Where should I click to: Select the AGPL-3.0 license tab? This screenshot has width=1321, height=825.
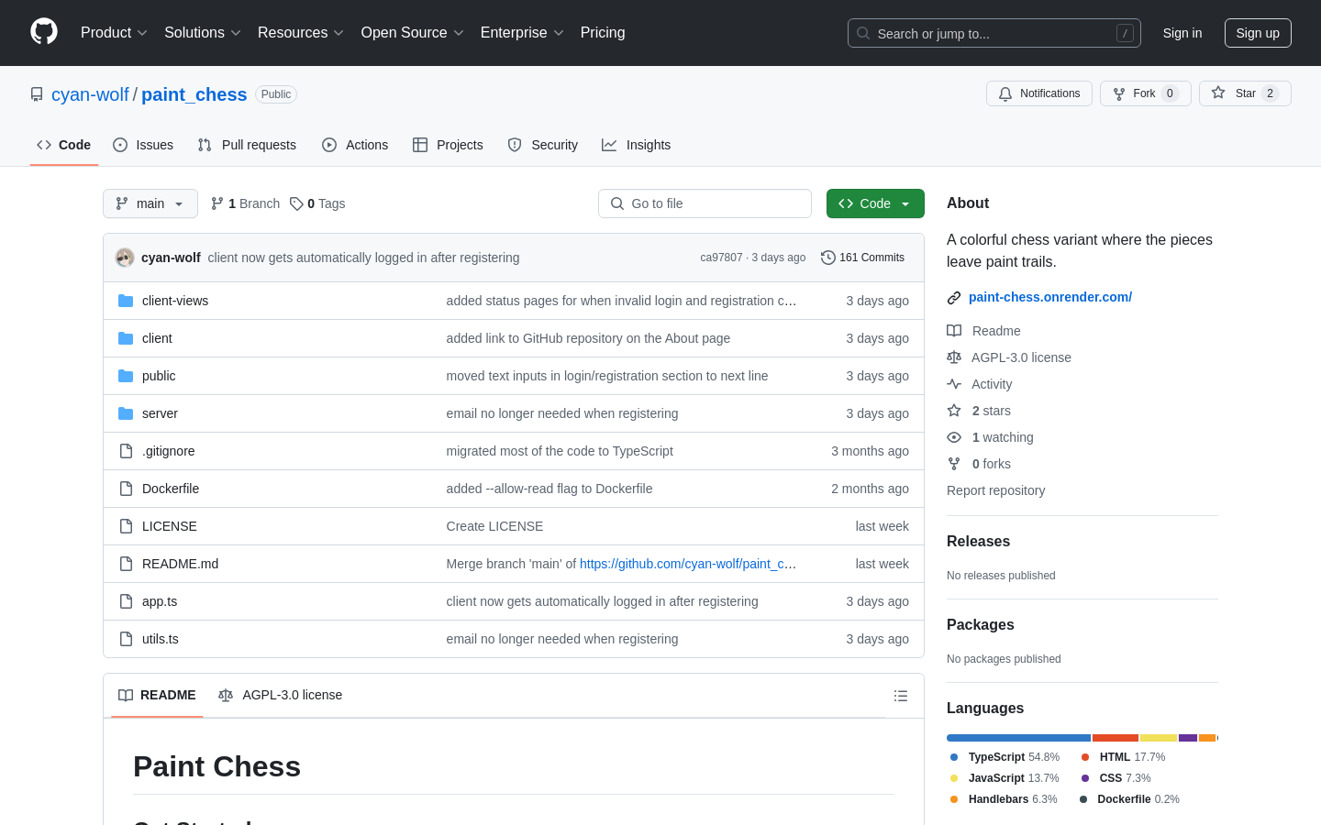click(x=281, y=695)
